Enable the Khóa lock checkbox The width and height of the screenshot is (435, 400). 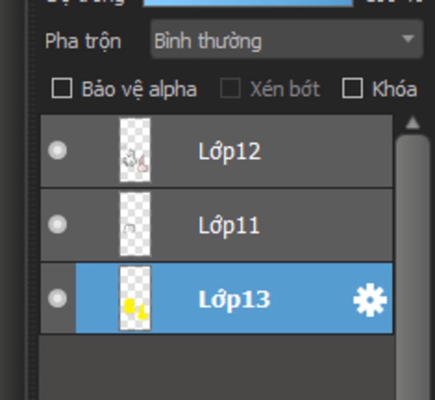[353, 88]
